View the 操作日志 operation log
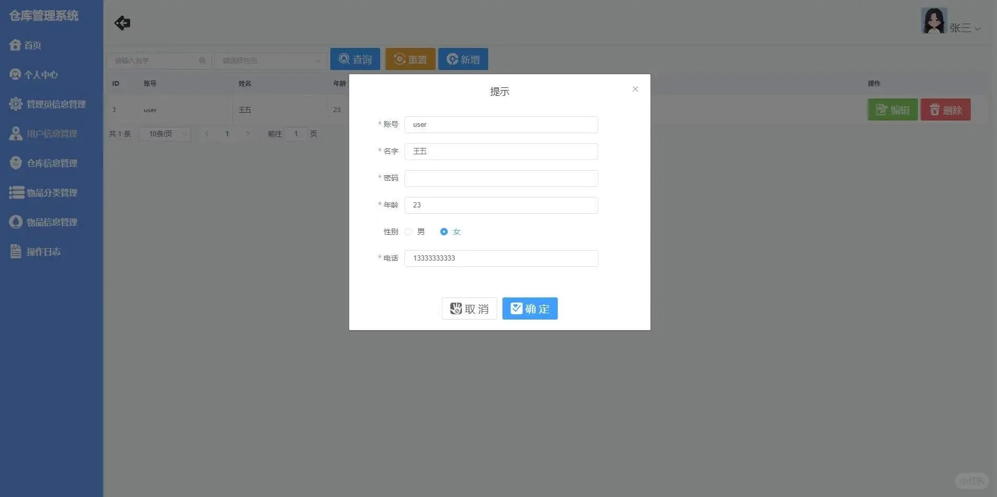997x497 pixels. coord(43,251)
